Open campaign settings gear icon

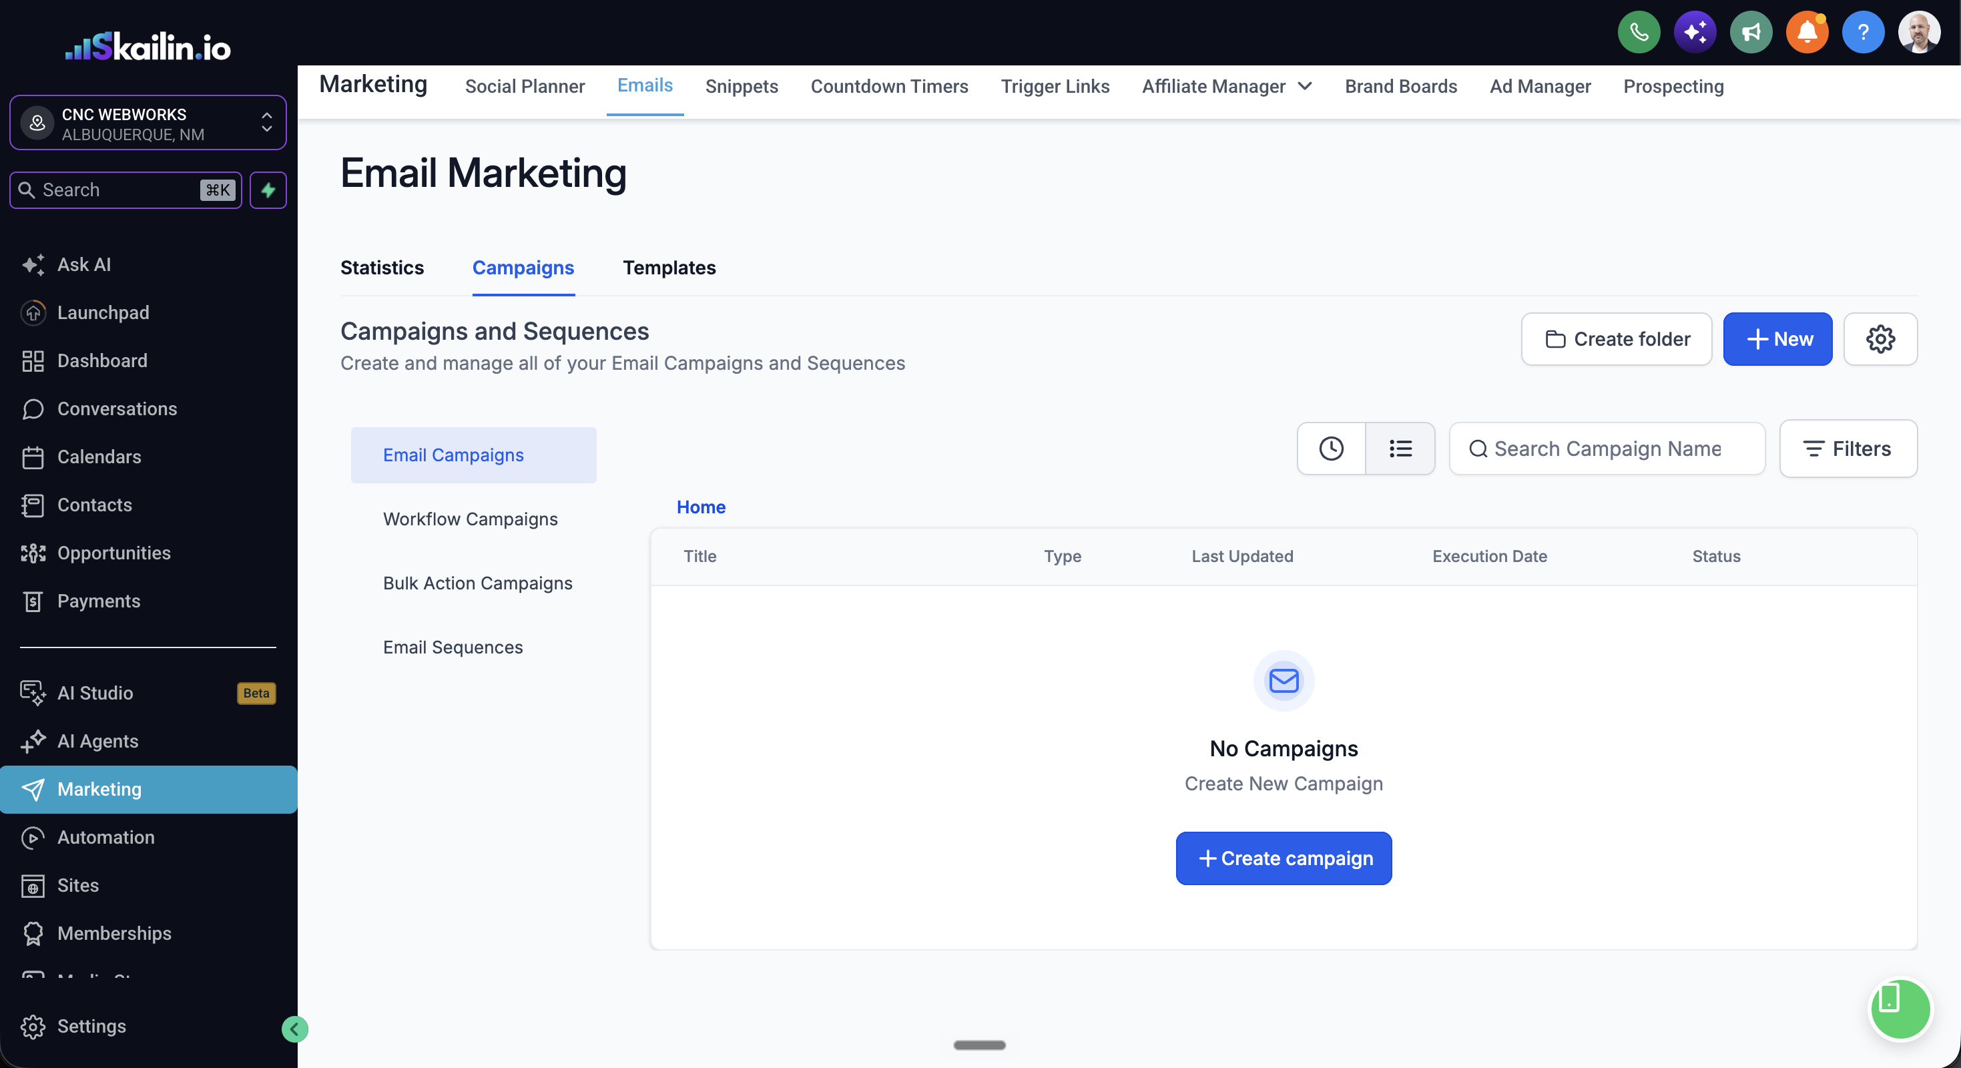click(x=1880, y=338)
